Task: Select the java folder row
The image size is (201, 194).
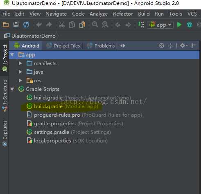Action: (x=104, y=72)
